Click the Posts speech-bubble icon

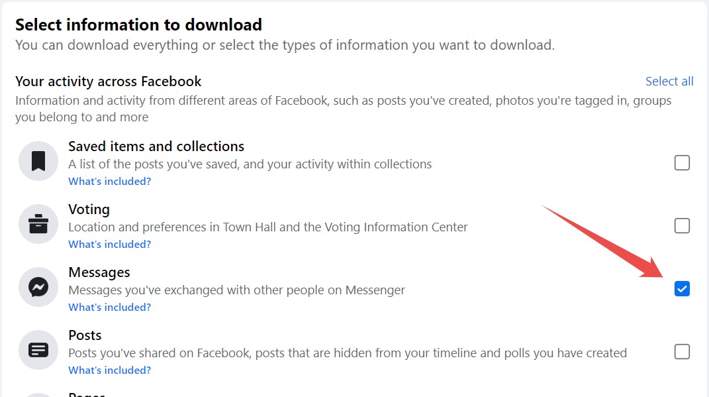38,349
